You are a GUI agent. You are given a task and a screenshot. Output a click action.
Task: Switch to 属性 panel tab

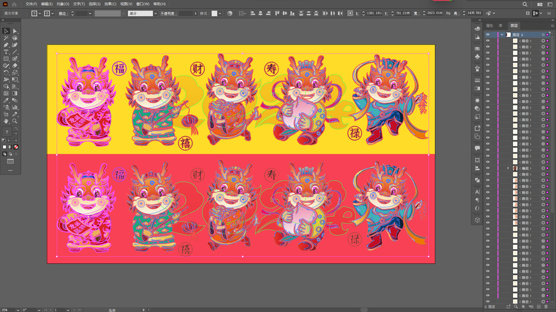coord(490,25)
